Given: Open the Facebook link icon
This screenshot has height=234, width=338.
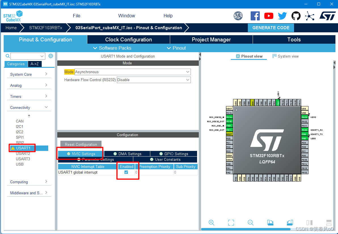Looking at the screenshot, I should point(255,16).
